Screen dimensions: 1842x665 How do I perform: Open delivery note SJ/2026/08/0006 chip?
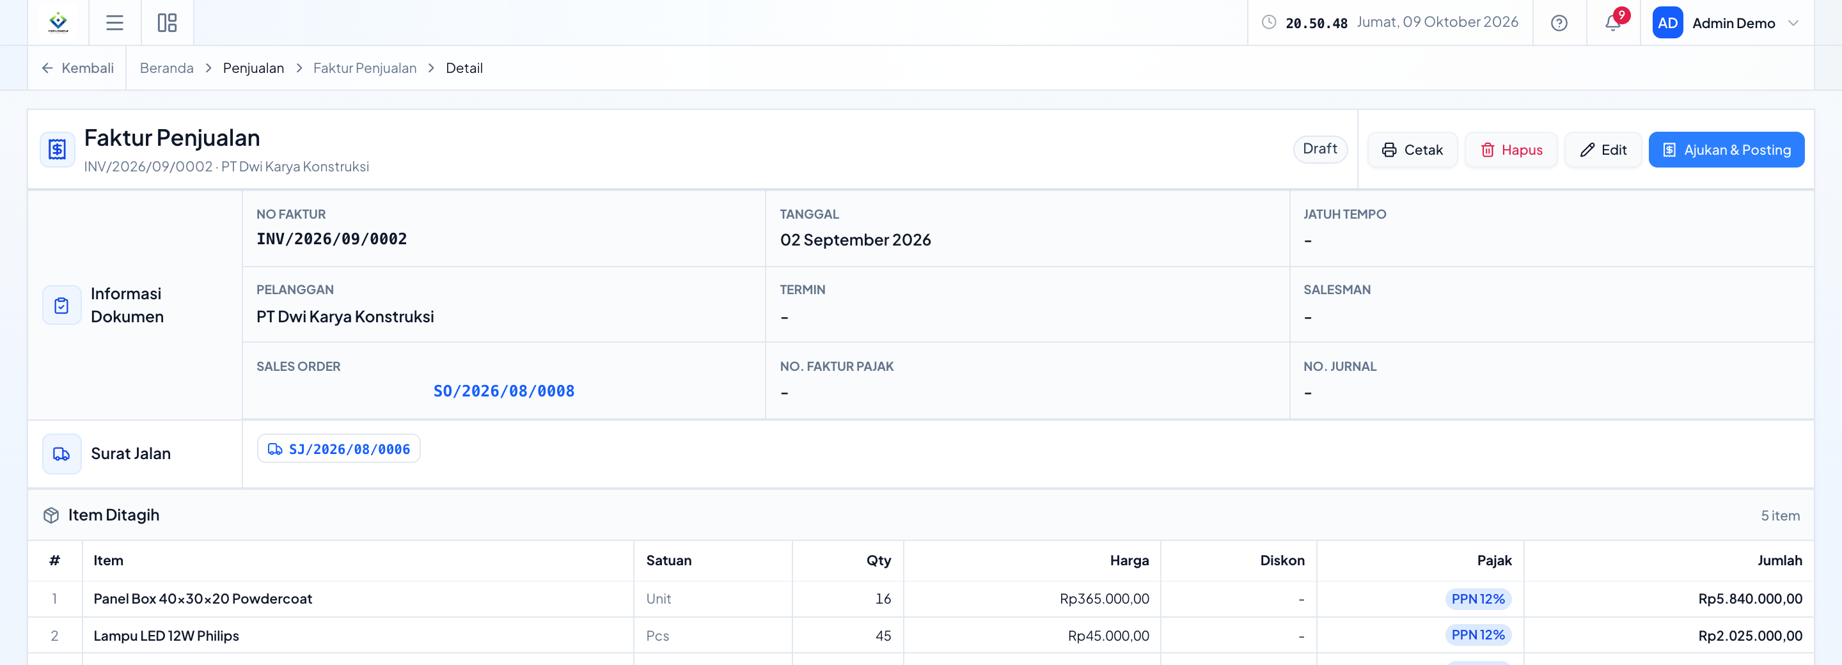click(x=339, y=449)
